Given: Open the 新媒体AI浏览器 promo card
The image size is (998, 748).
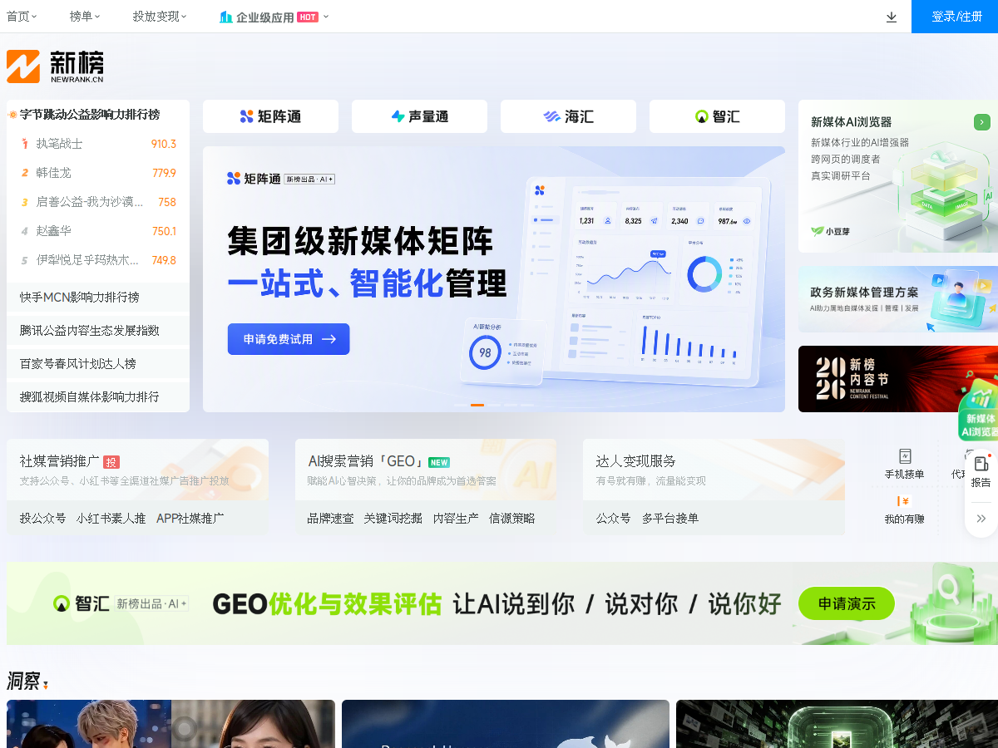Looking at the screenshot, I should (x=898, y=176).
